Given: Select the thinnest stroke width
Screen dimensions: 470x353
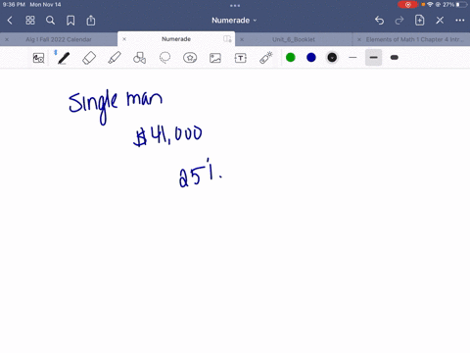Looking at the screenshot, I should 352,58.
